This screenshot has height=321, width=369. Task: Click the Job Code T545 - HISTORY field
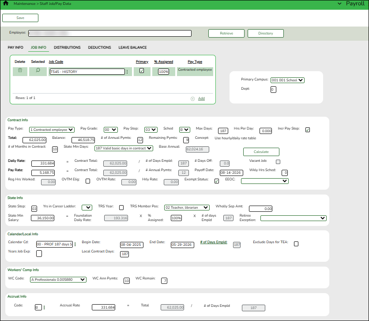point(87,72)
